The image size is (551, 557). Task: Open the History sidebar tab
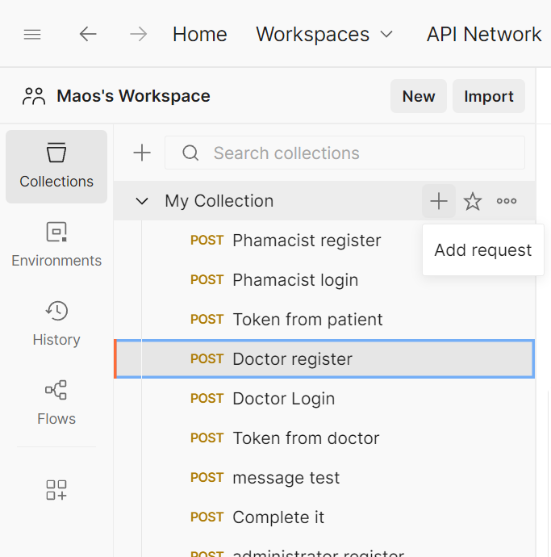(x=56, y=324)
